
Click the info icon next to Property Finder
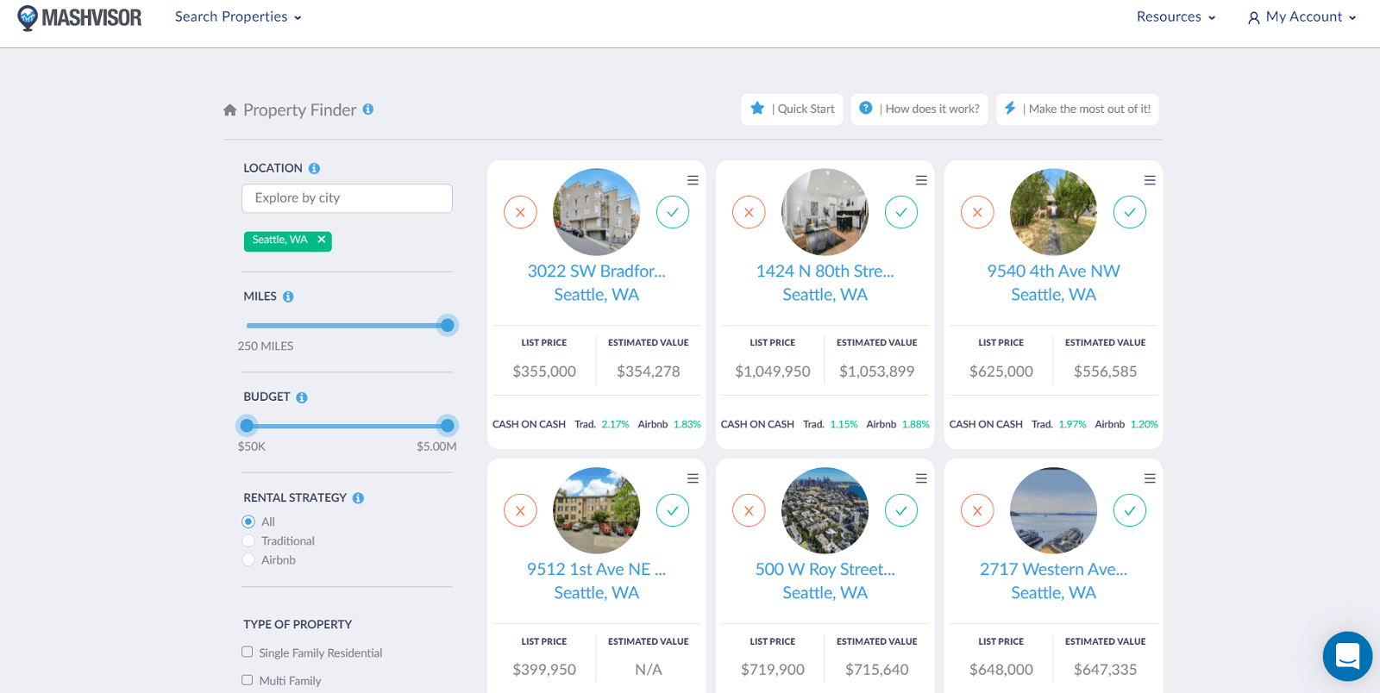368,109
